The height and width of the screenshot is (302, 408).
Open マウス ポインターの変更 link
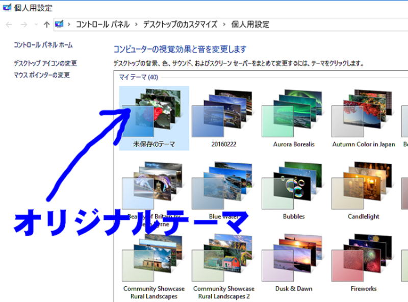point(42,75)
